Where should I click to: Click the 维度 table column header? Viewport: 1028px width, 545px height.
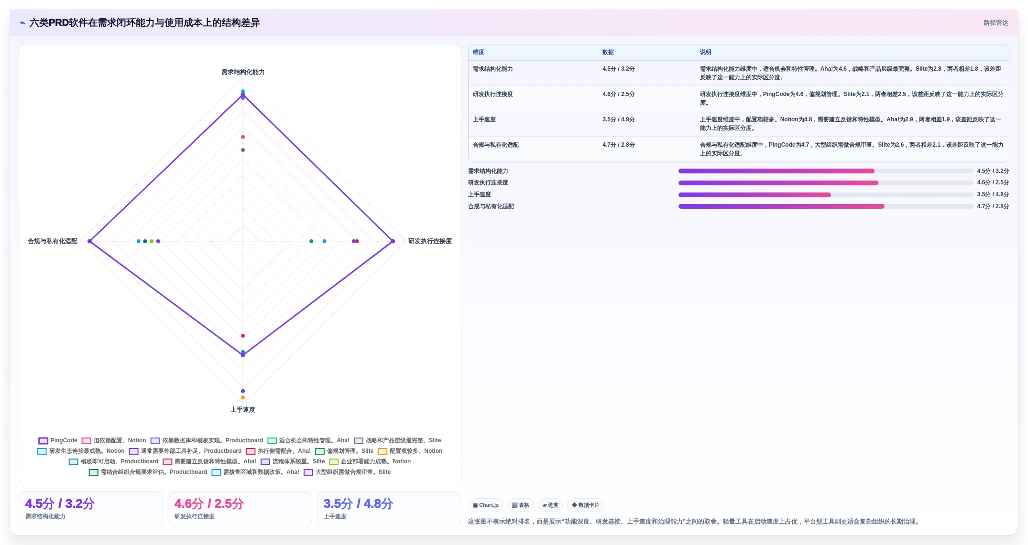point(479,53)
